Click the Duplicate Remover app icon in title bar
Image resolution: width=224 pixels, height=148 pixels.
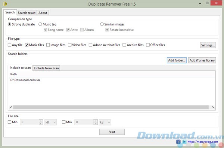tap(5, 4)
